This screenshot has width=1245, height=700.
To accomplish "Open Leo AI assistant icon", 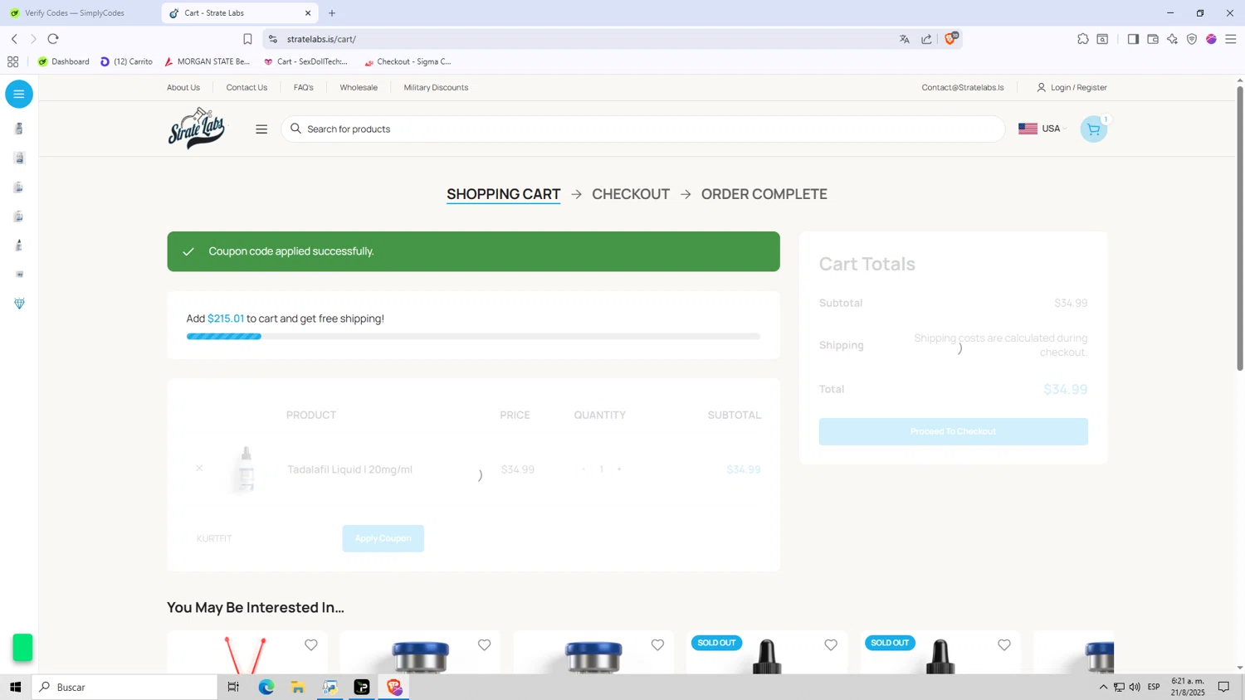I will [x=1172, y=39].
